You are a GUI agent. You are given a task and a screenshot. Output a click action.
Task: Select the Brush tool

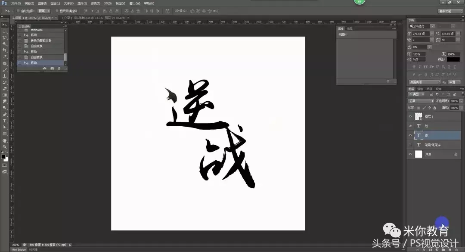(x=4, y=70)
